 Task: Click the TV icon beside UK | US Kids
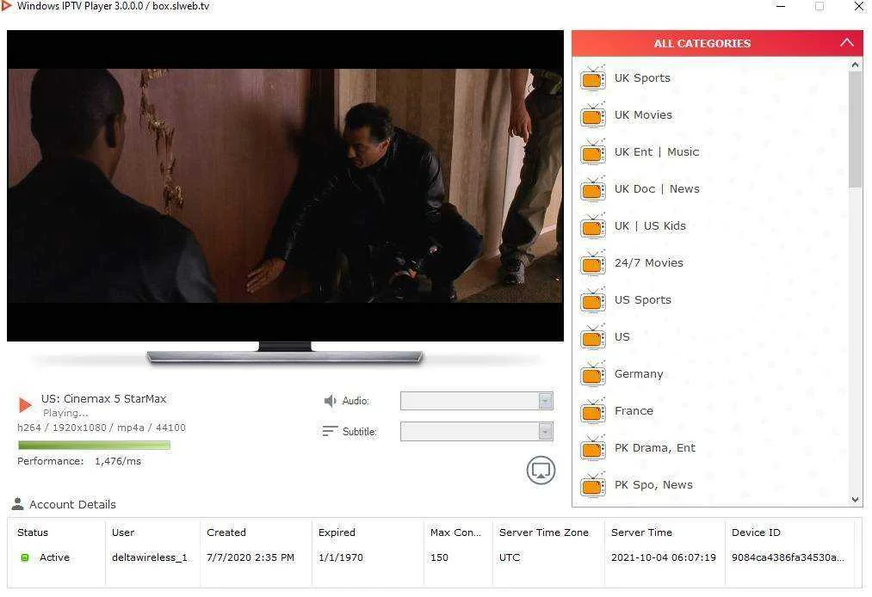(x=593, y=226)
